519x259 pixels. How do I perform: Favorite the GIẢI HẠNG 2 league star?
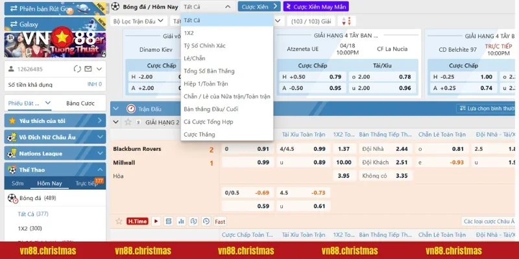pyautogui.click(x=128, y=122)
